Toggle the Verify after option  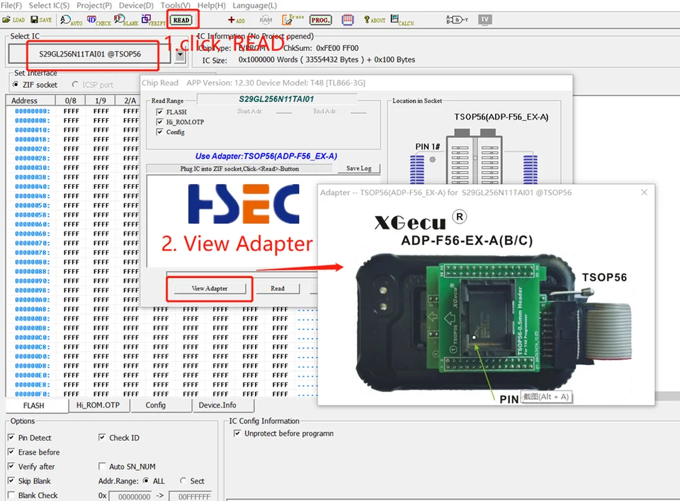tap(11, 466)
